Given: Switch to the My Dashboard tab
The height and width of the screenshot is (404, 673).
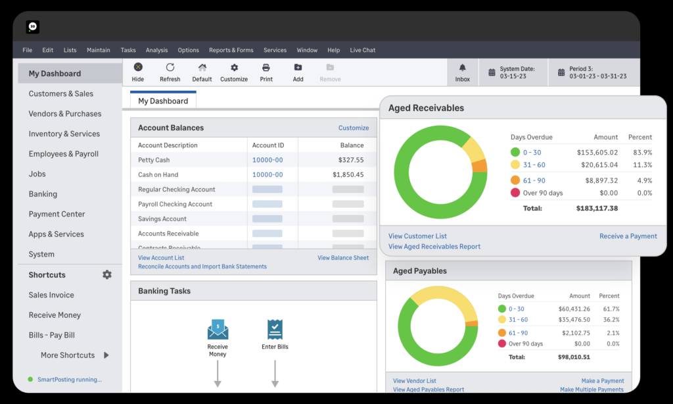Looking at the screenshot, I should coord(162,100).
